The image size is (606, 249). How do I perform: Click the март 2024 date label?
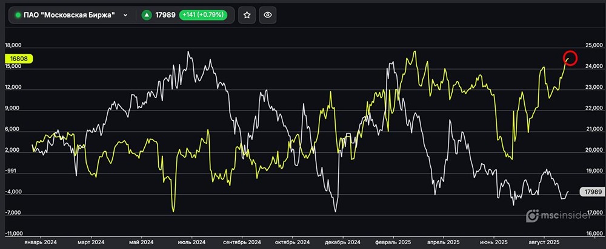91,242
